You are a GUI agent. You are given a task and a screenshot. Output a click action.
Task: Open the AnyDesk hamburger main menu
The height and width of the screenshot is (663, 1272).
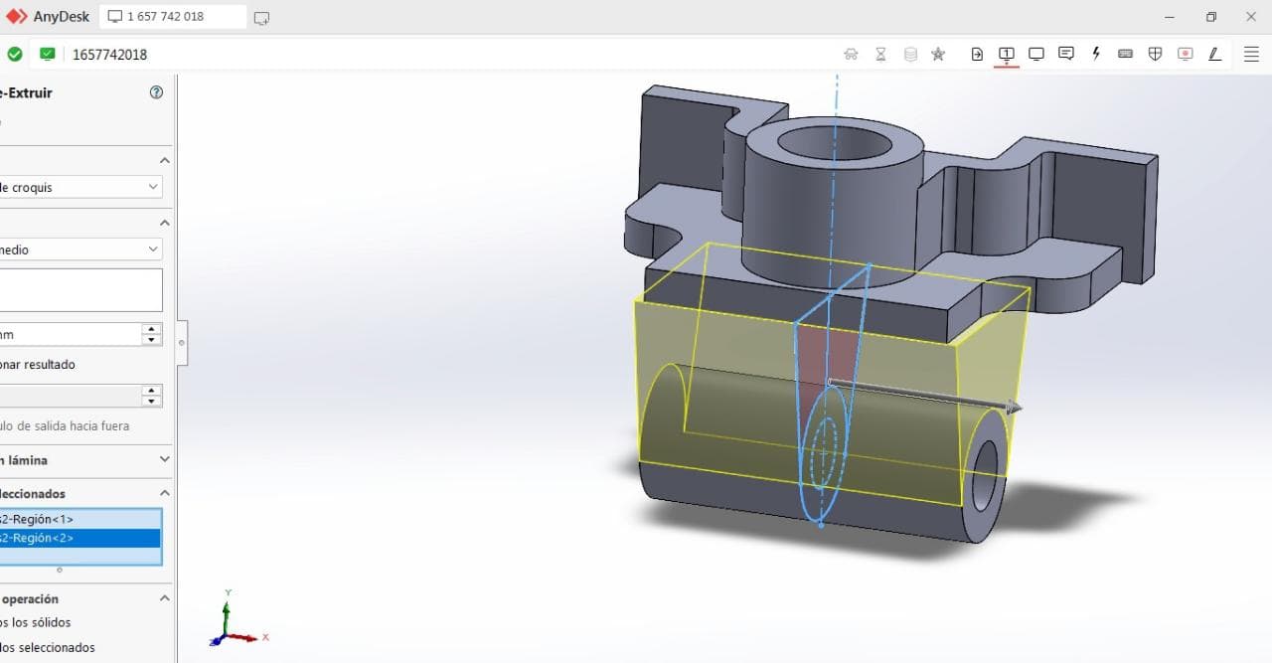coord(1252,55)
